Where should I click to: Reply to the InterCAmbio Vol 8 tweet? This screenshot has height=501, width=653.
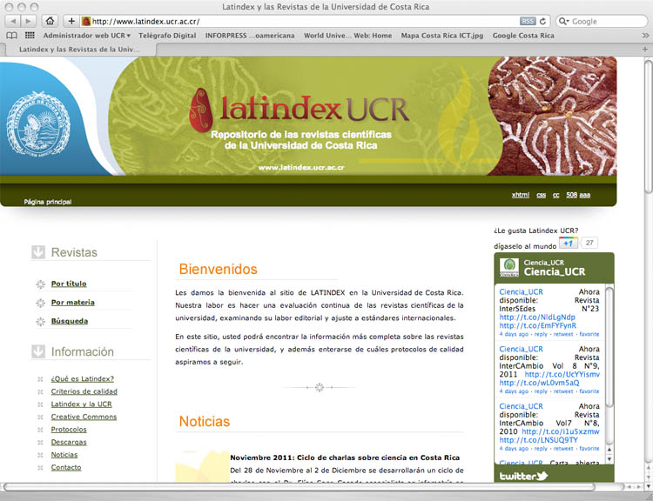541,391
